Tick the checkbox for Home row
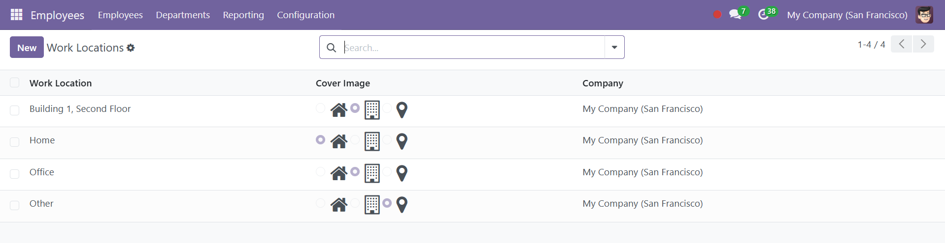The height and width of the screenshot is (243, 945). [15, 142]
